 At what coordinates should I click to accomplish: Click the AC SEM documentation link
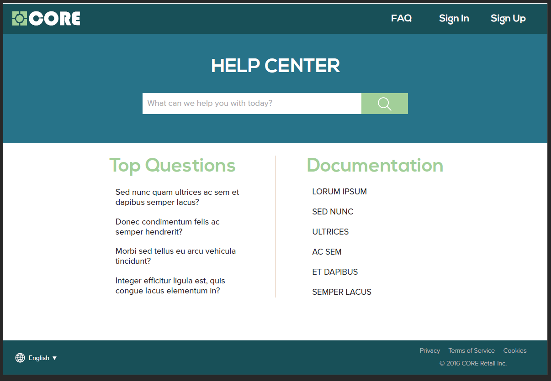pos(327,252)
